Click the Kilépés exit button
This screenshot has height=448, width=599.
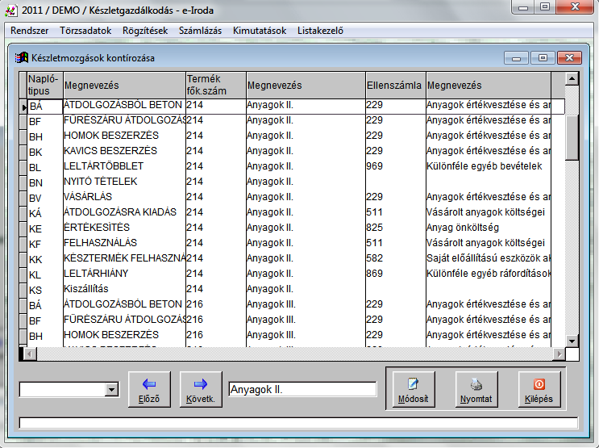coord(539,389)
